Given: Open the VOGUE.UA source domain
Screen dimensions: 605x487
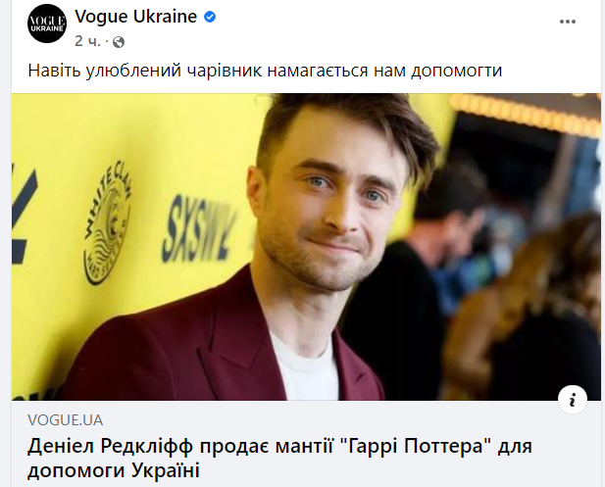Looking at the screenshot, I should 66,420.
